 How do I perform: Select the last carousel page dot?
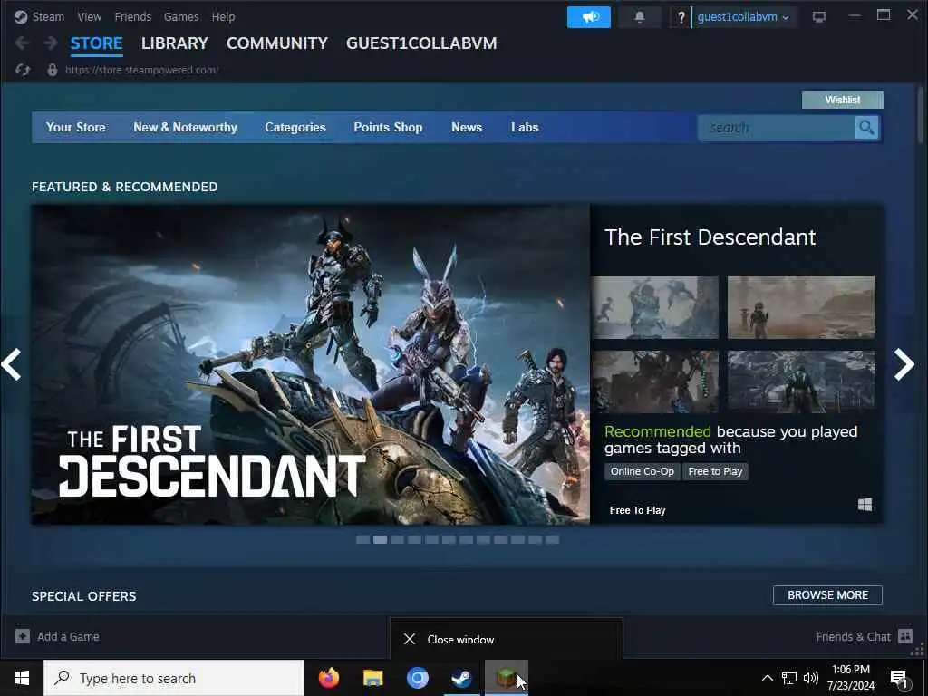point(552,540)
